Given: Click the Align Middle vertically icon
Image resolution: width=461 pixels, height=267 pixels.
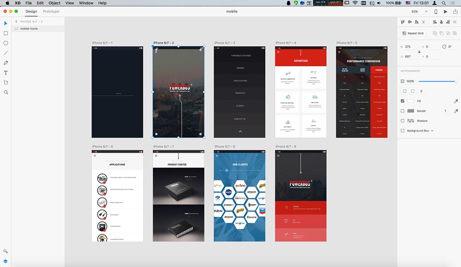Looking at the screenshot, I should 410,22.
